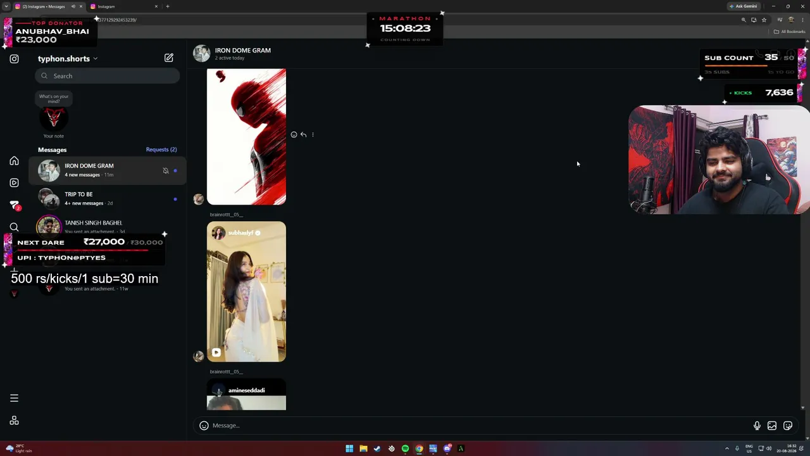This screenshot has width=810, height=456.
Task: Open Chrome media controls icon
Action: coord(780,20)
